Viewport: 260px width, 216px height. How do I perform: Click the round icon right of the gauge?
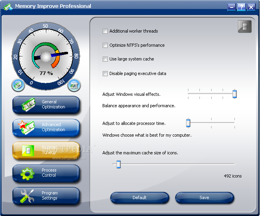tap(74, 85)
